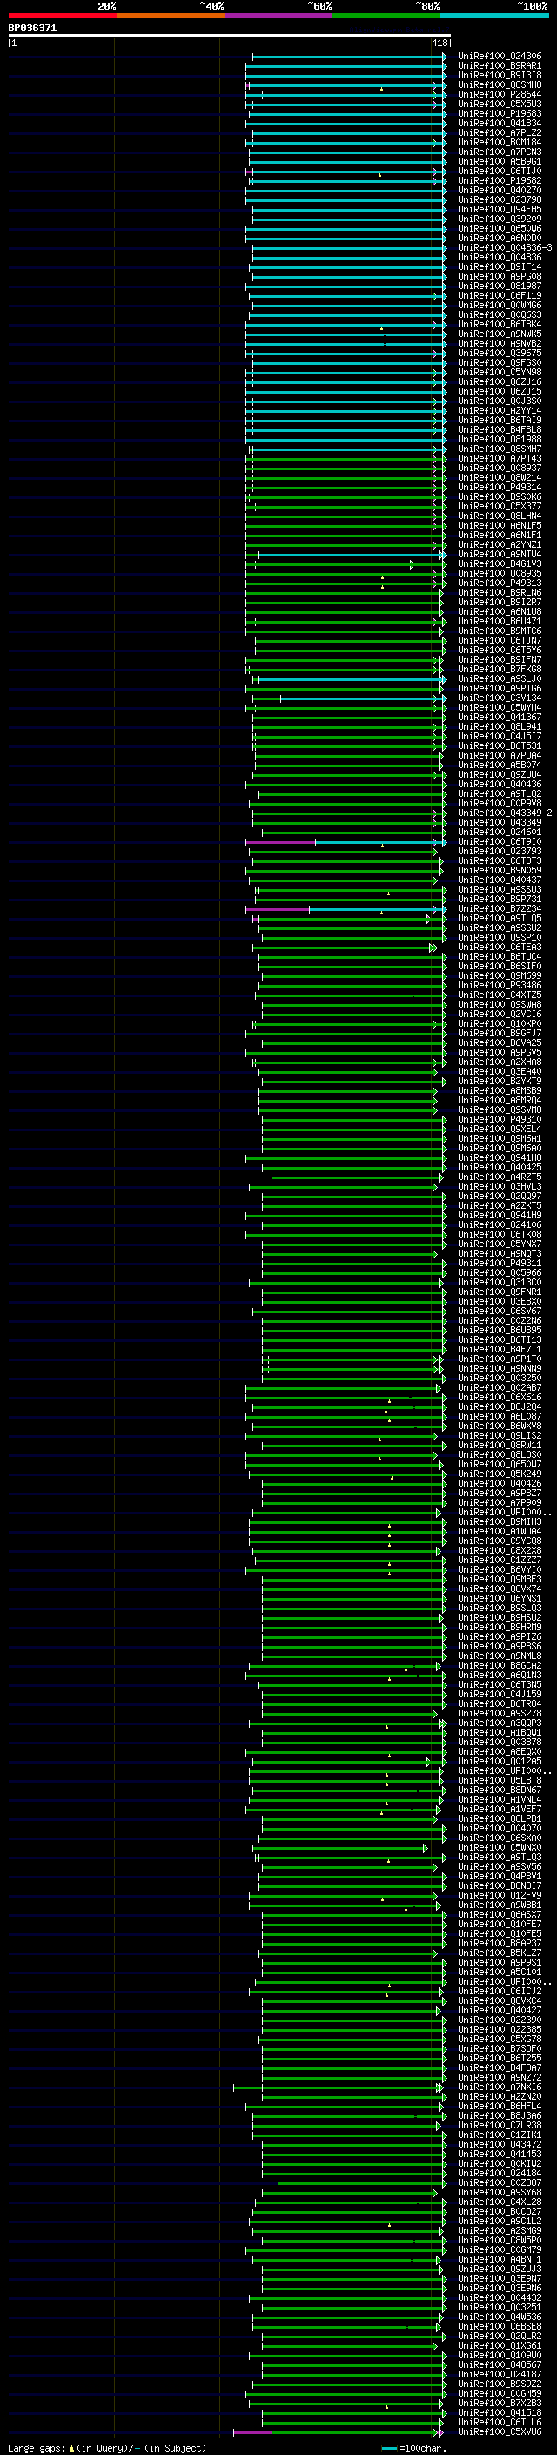The width and height of the screenshot is (557, 2455).
Task: Select hit UniRef100_C1ZZZ7
Action: pos(499,1560)
